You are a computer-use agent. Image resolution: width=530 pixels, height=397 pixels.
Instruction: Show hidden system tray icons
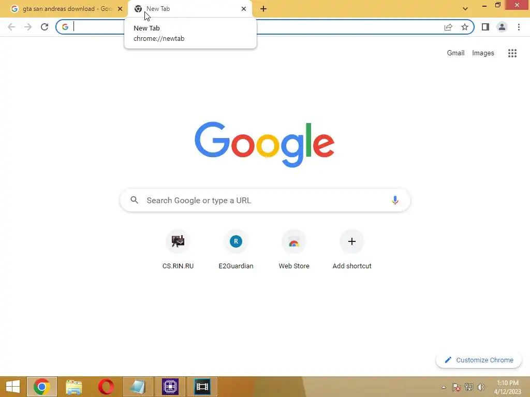(x=444, y=387)
